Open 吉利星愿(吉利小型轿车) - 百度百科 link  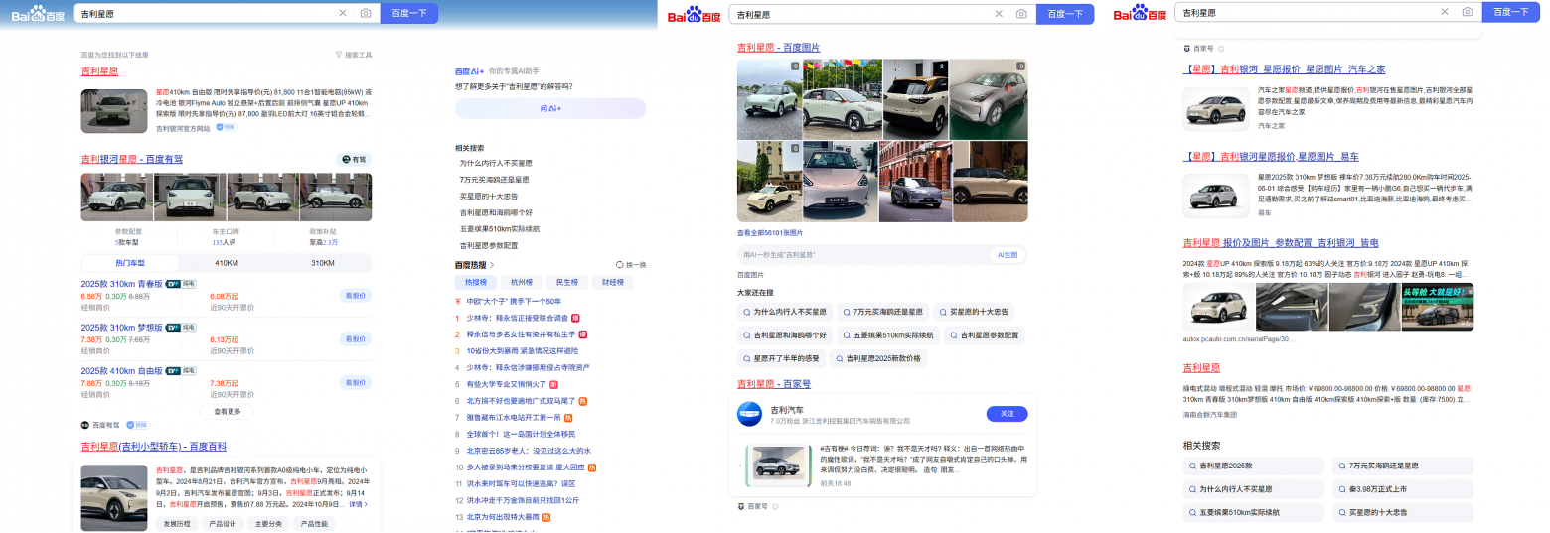coord(154,447)
